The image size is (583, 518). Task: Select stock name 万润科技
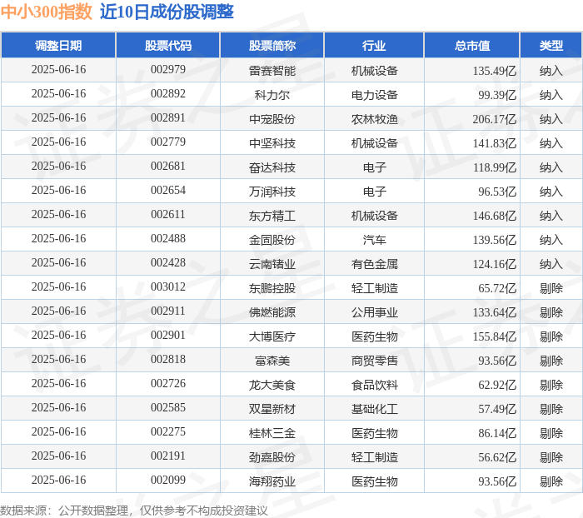click(x=272, y=192)
